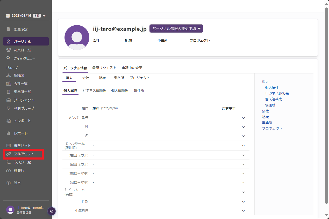Open the 組織図 hierarchy icon

point(9,75)
